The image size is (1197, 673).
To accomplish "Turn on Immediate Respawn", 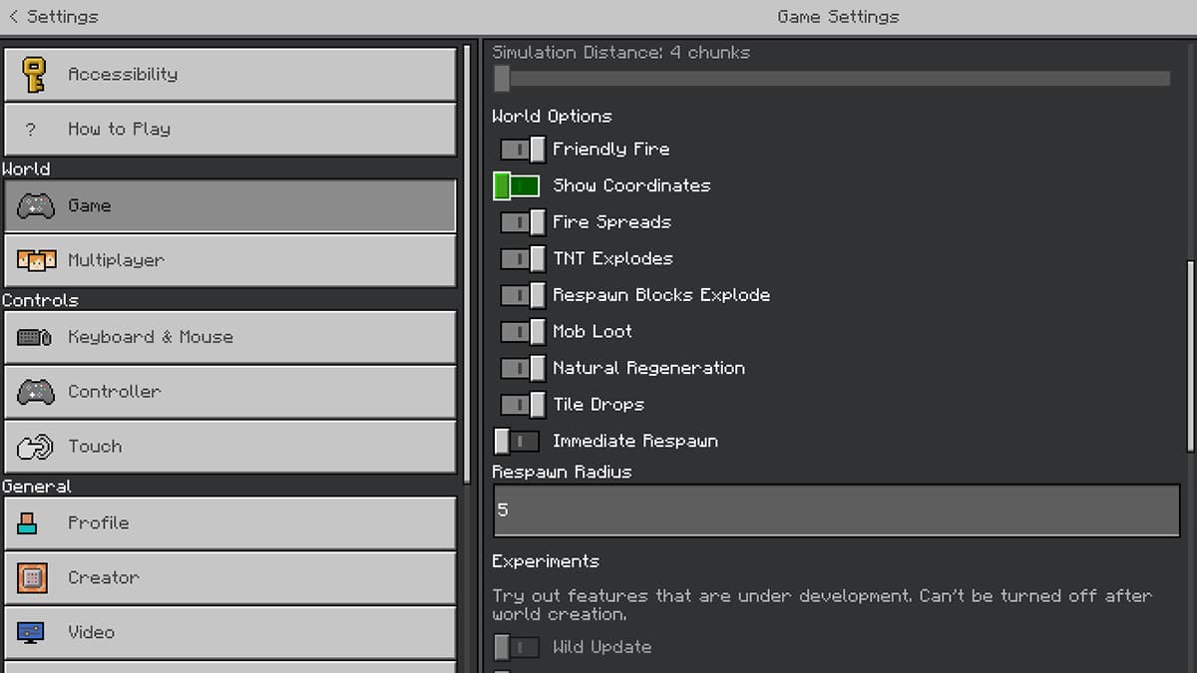I will pos(516,441).
